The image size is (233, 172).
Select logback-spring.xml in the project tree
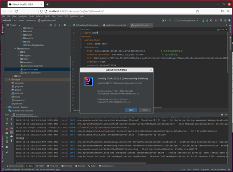[x=30, y=73]
